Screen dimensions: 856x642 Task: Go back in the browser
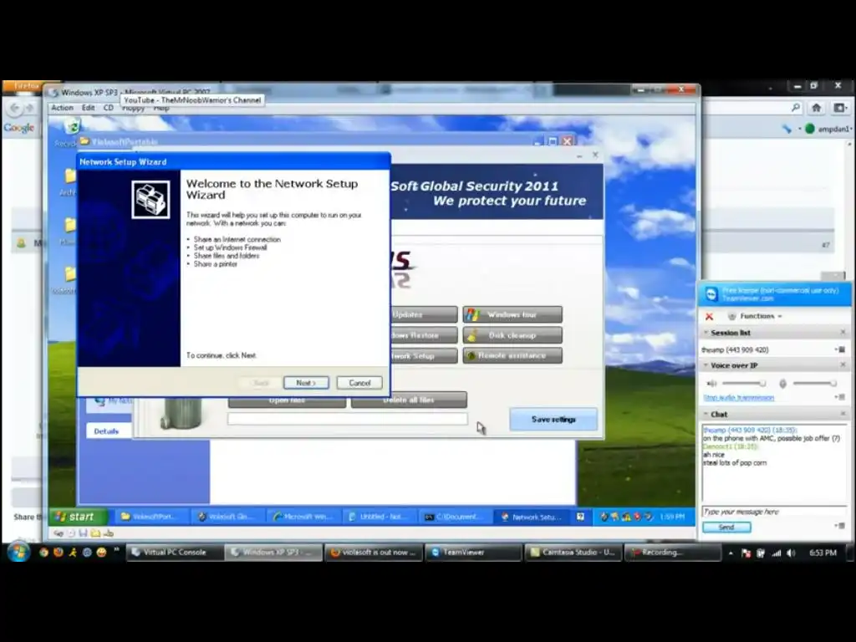15,108
